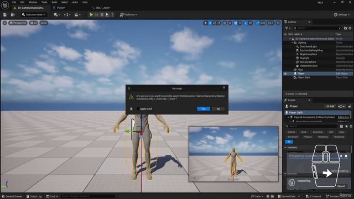Image resolution: width=354 pixels, height=199 pixels.
Task: Open the Window menu
Action: 33,2
